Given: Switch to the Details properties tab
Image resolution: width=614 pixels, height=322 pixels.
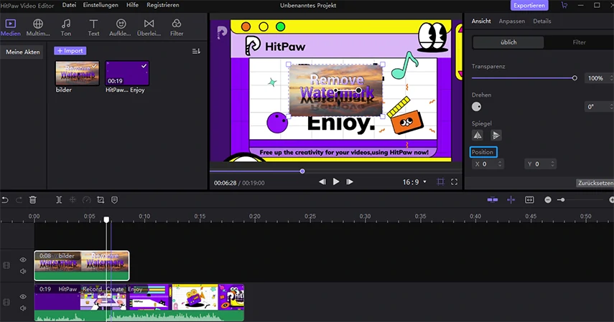Looking at the screenshot, I should 542,21.
